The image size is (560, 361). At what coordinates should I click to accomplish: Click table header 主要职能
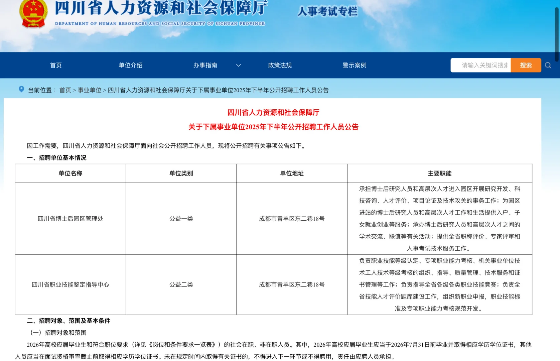point(440,173)
